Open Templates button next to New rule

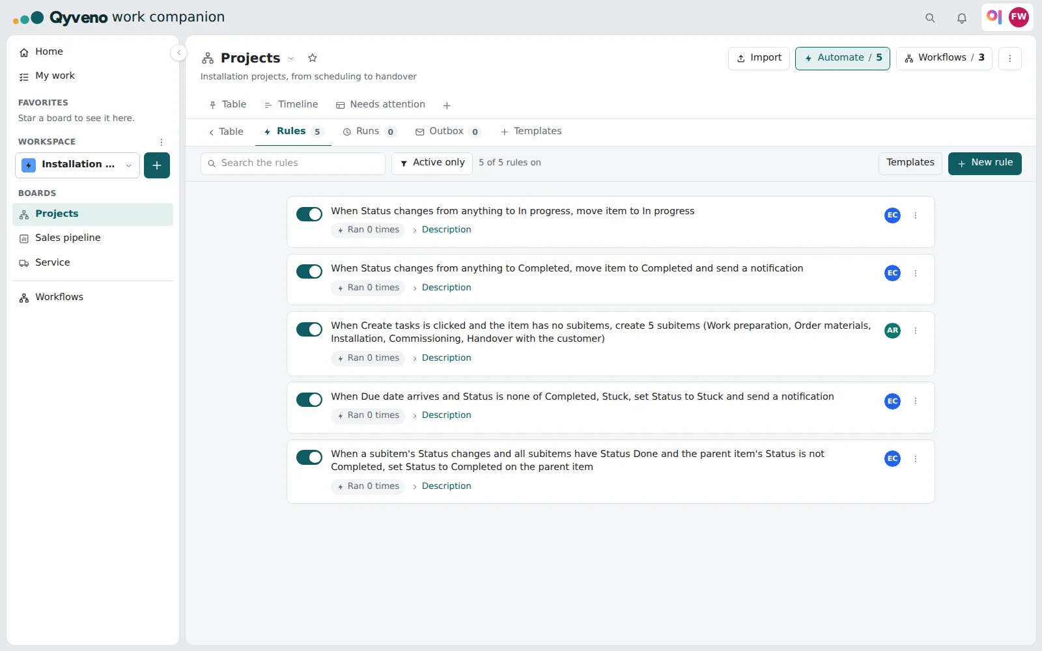coord(910,163)
